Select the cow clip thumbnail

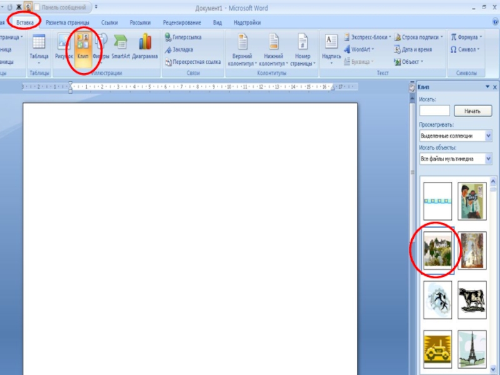[x=472, y=300]
